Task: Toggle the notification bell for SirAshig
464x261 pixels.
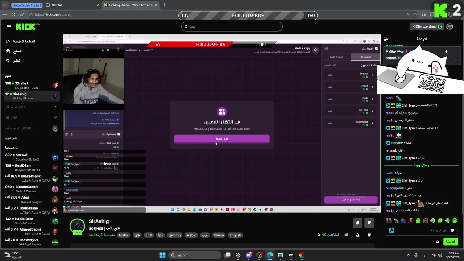Action: [357, 223]
